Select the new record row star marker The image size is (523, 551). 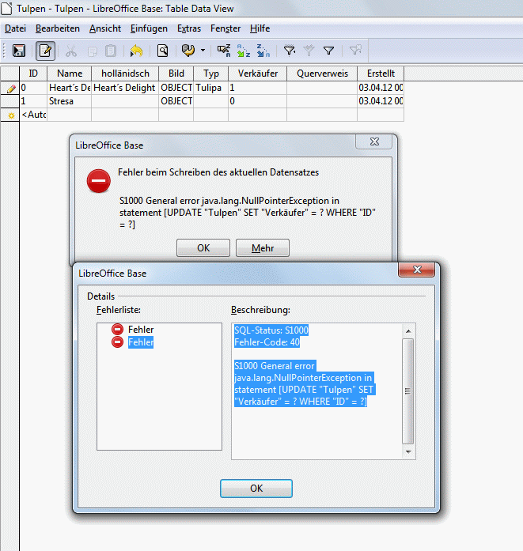coord(9,115)
